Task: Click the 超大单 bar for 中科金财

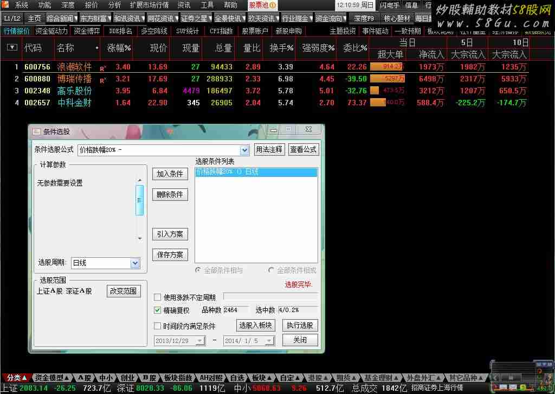Action: (378, 103)
